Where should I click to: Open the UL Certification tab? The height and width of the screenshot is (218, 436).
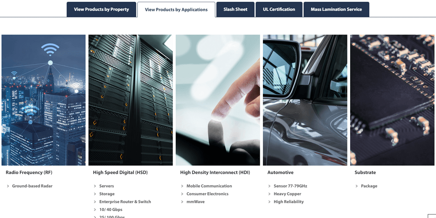(x=279, y=10)
